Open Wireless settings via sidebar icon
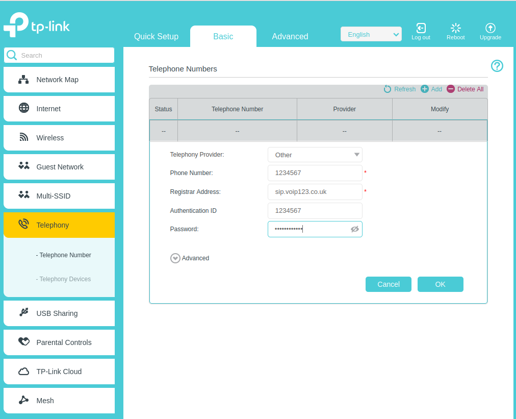This screenshot has height=419, width=516. [23, 137]
